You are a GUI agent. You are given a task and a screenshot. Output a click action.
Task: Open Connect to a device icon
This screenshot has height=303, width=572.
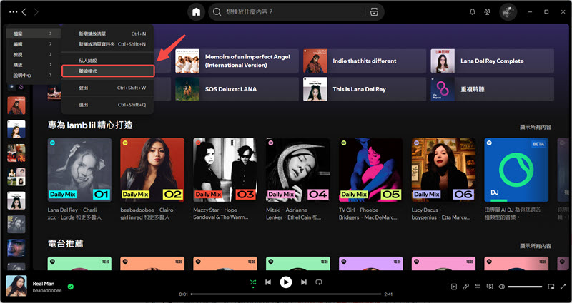point(490,287)
